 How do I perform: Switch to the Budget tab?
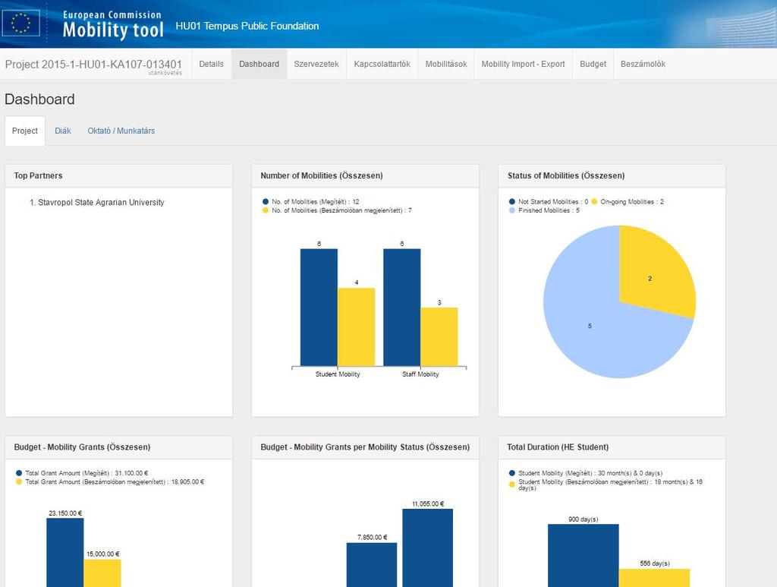(x=593, y=64)
